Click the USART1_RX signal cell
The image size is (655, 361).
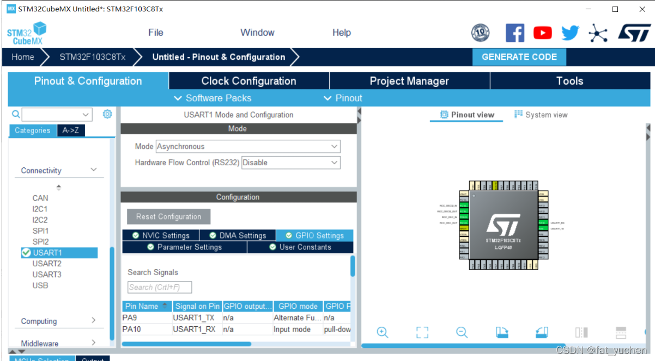point(197,329)
